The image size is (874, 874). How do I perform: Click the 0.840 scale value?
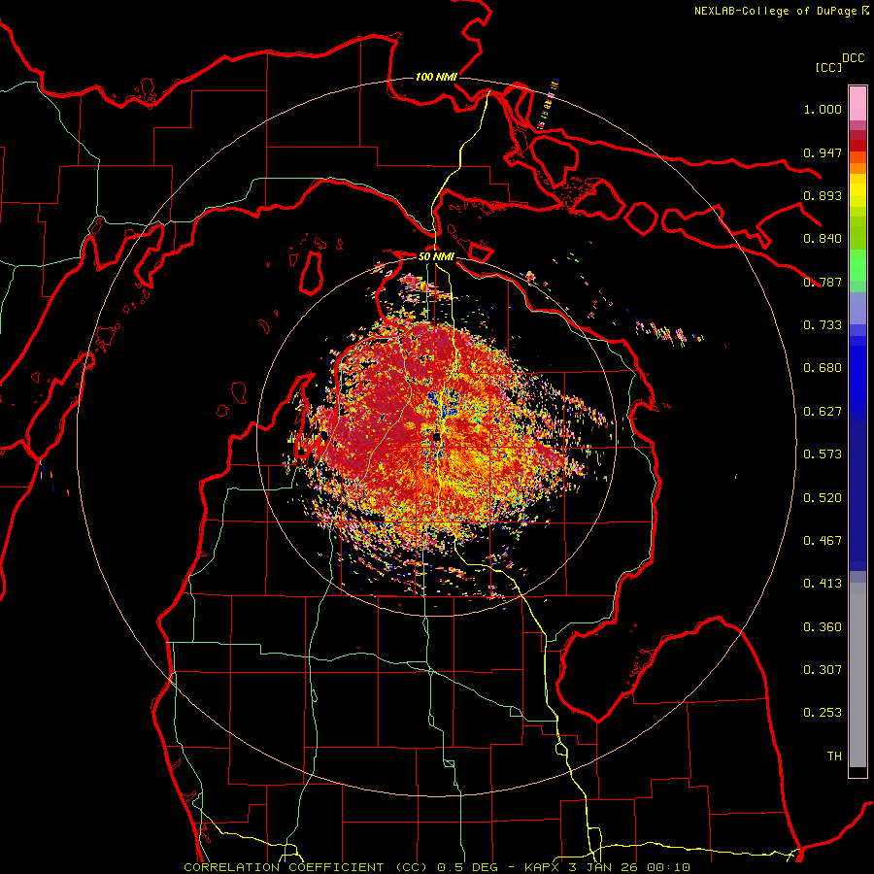click(823, 239)
